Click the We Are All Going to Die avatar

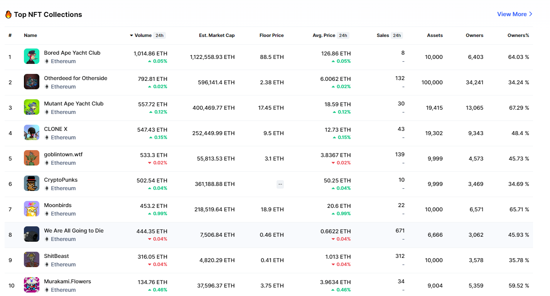(32, 234)
